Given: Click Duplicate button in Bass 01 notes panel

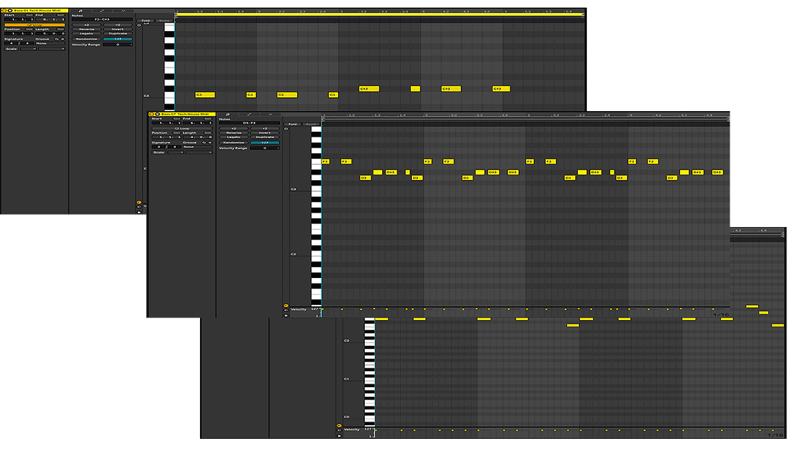Looking at the screenshot, I should [118, 33].
